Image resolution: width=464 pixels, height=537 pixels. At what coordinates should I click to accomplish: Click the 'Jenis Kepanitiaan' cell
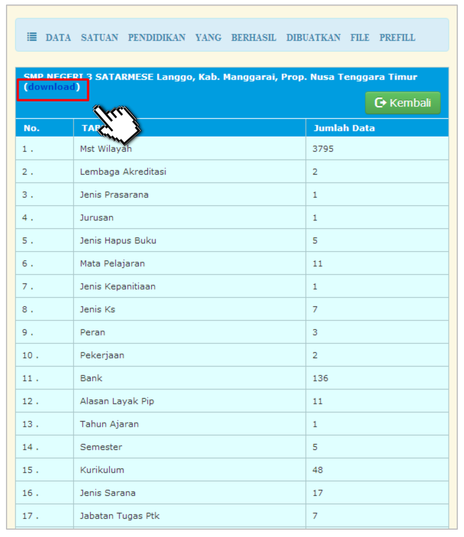coord(118,286)
